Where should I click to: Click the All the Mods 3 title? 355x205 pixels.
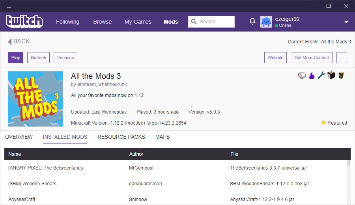coord(96,76)
